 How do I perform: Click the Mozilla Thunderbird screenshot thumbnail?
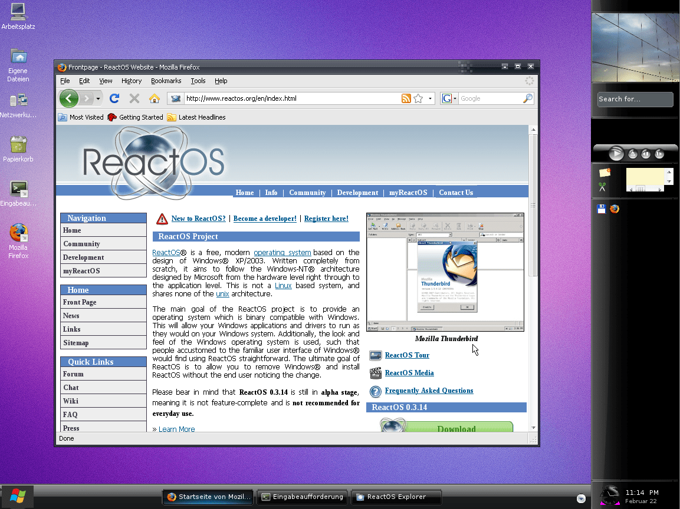click(445, 272)
